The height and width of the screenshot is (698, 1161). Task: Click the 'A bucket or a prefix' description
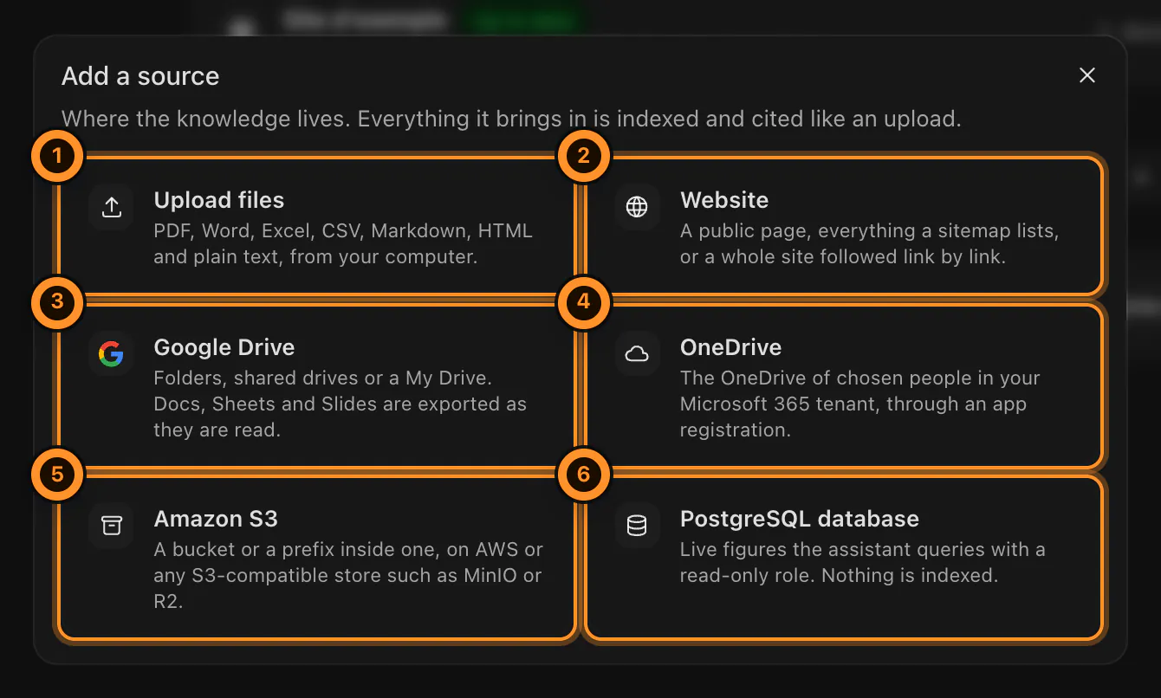348,576
